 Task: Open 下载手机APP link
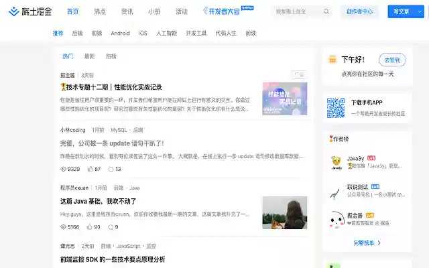click(367, 103)
